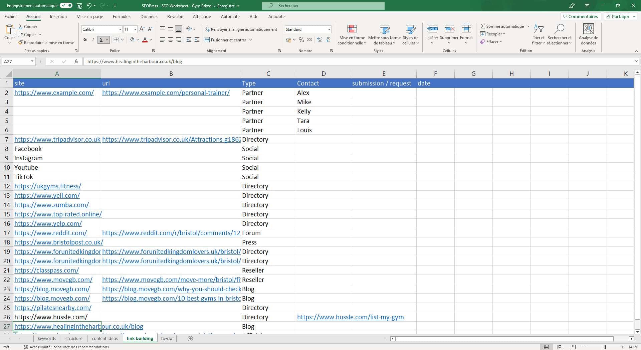This screenshot has width=641, height=350.
Task: Open the font size 11 dropdown
Action: [135, 29]
